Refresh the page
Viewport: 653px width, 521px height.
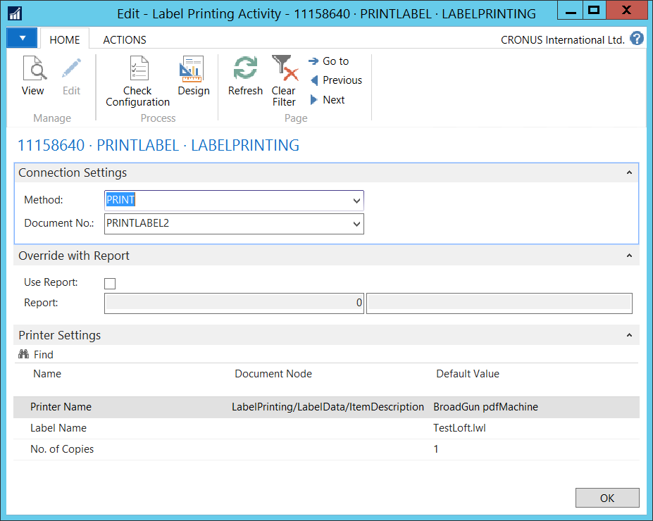point(245,76)
